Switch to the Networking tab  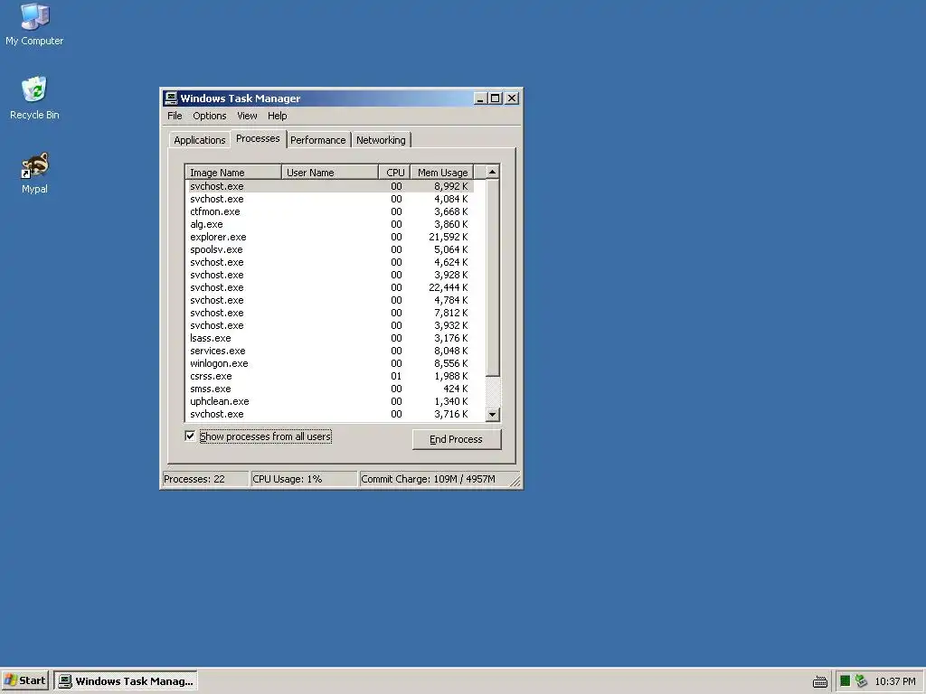point(381,140)
